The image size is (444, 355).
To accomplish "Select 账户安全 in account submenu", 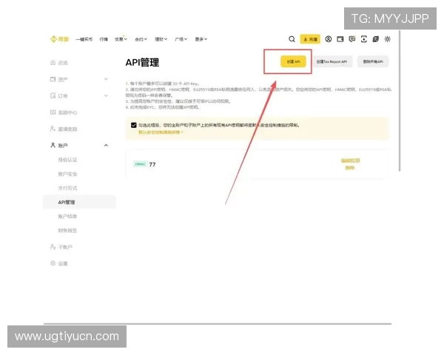I will click(x=67, y=174).
